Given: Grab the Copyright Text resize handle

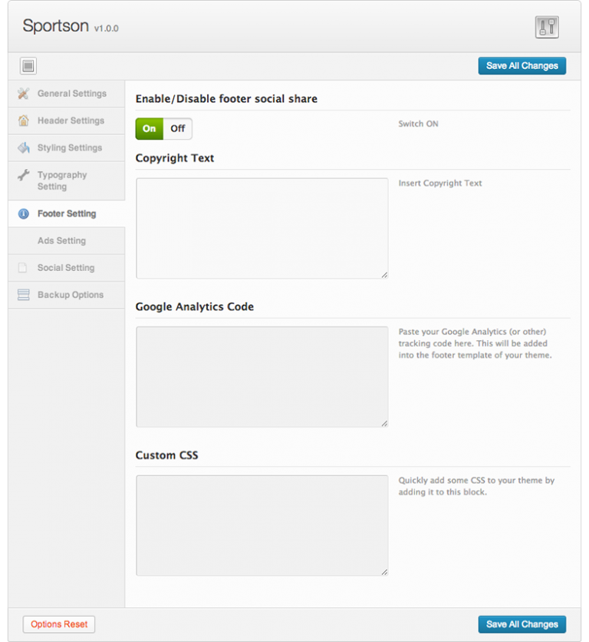Looking at the screenshot, I should tap(384, 275).
